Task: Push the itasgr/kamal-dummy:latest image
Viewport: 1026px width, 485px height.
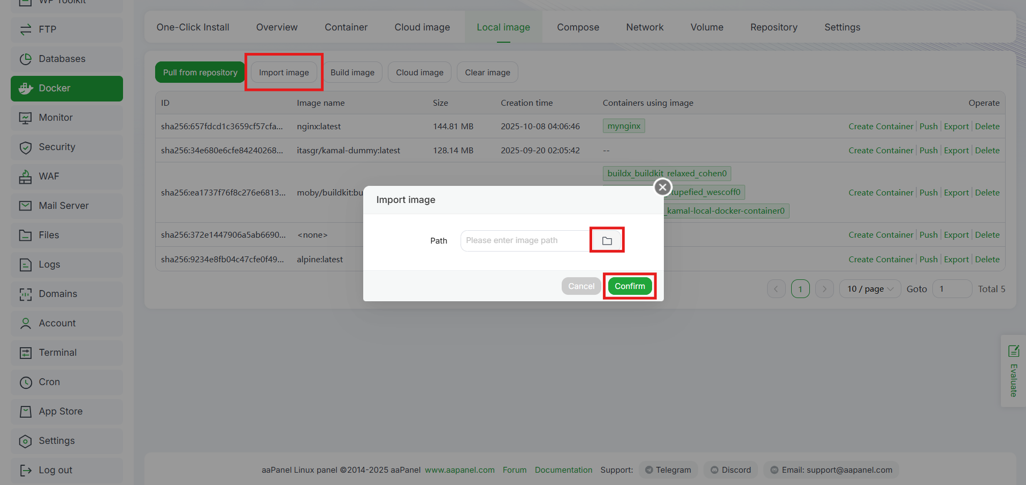Action: coord(928,151)
